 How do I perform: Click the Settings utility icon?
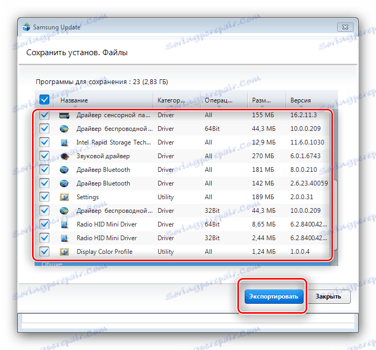64,197
